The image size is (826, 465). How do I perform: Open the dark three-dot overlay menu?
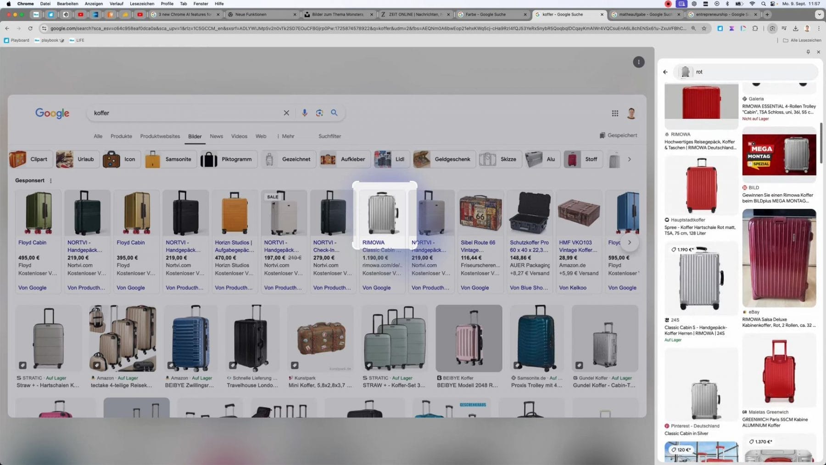[x=638, y=62]
